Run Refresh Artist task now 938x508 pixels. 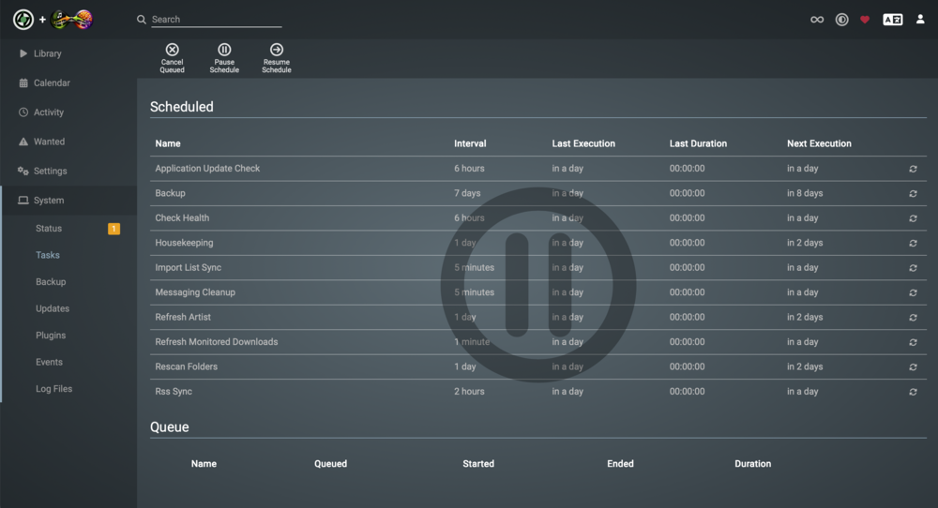[x=913, y=318]
